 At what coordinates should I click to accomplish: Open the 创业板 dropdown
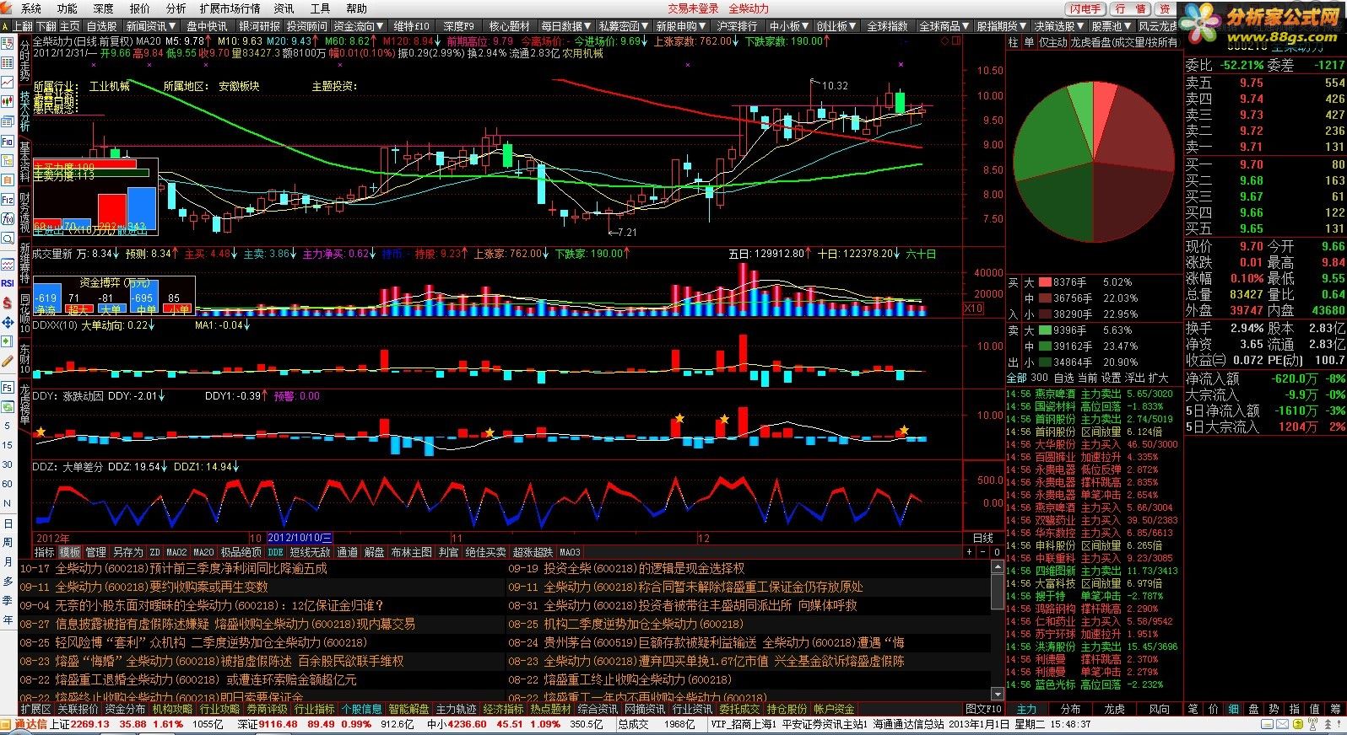836,27
